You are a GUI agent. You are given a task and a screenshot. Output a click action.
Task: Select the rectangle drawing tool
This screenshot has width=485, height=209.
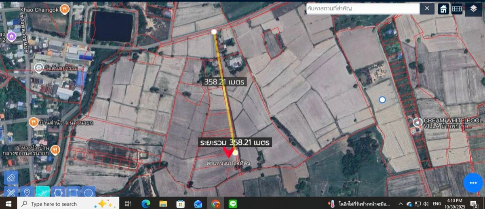click(73, 192)
